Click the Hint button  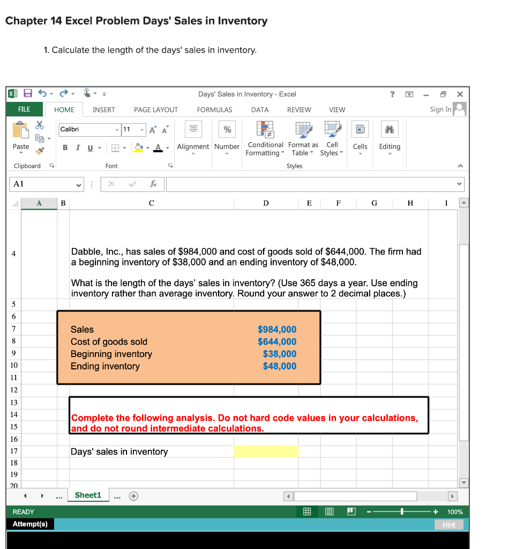(x=449, y=525)
